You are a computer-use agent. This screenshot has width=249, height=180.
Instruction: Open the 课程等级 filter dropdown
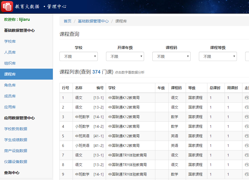click(x=217, y=56)
